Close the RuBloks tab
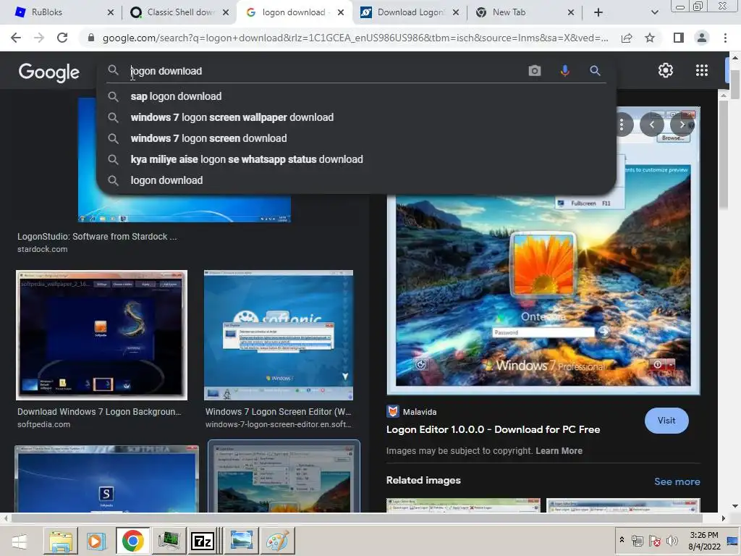741x556 pixels. coord(111,12)
